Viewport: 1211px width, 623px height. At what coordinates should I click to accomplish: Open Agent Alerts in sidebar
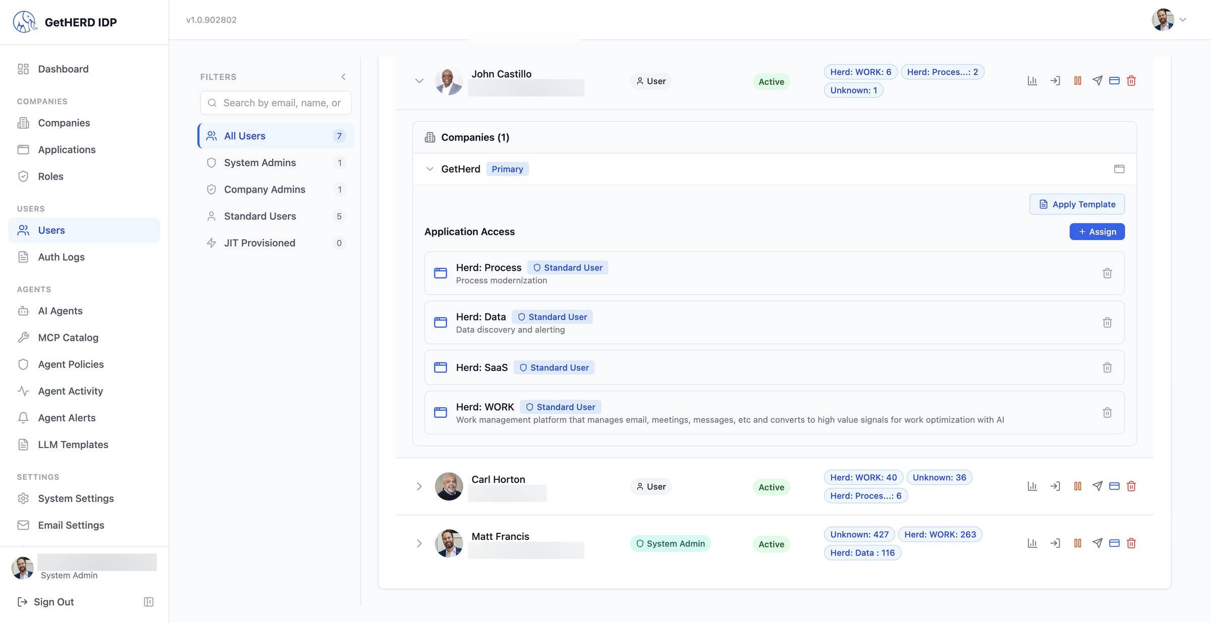coord(84,418)
